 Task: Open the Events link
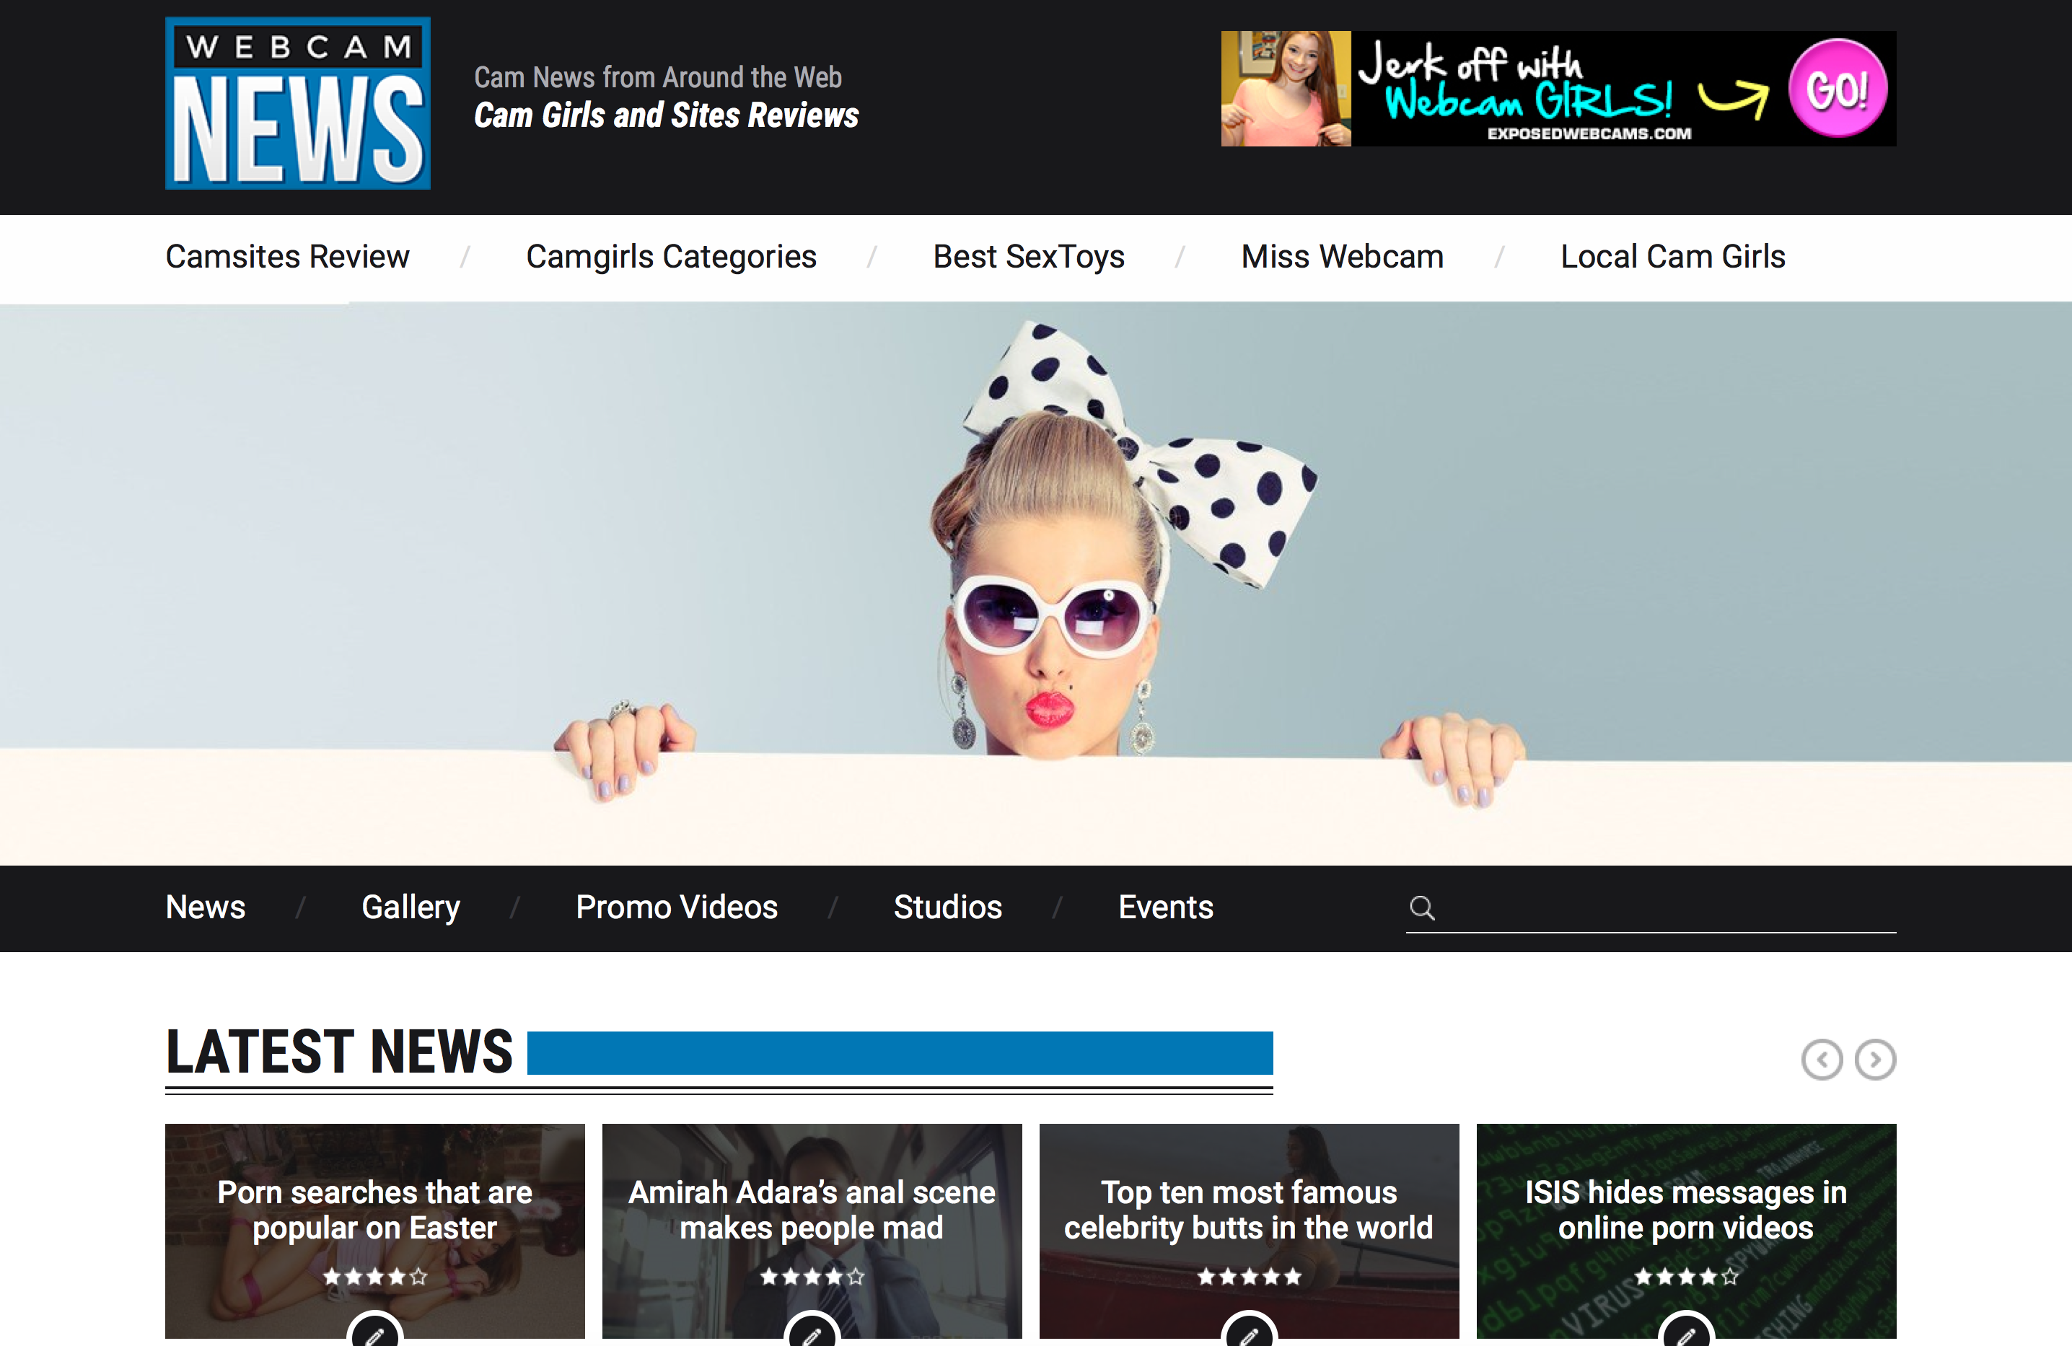coord(1165,907)
